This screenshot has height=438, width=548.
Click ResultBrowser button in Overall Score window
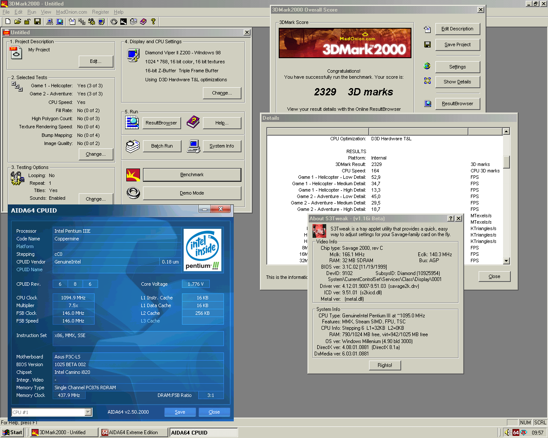pyautogui.click(x=458, y=104)
